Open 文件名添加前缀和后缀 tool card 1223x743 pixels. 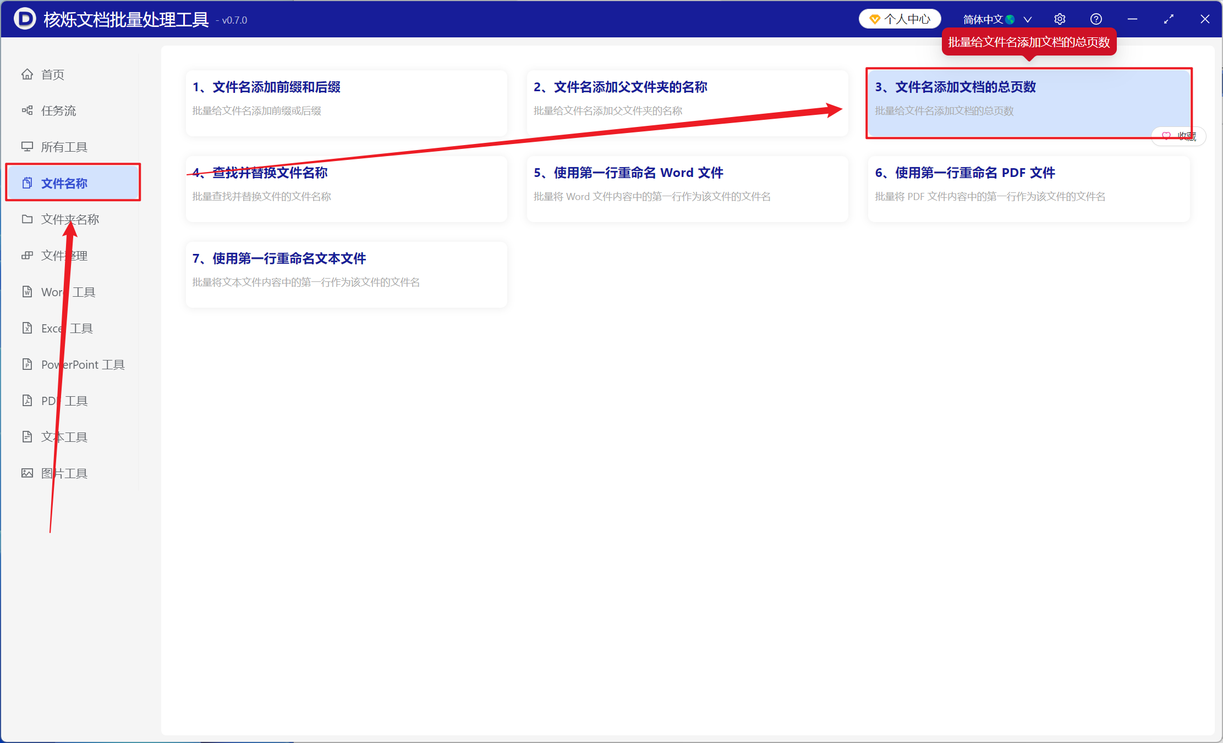[346, 103]
